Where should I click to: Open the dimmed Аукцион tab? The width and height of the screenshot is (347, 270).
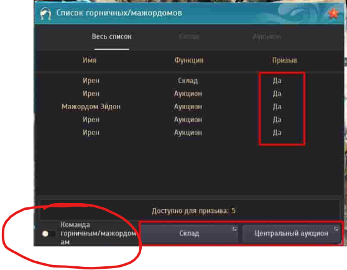click(267, 37)
